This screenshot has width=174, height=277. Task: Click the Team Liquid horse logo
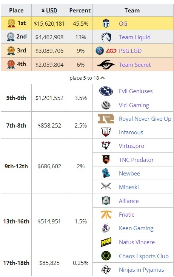(x=106, y=37)
